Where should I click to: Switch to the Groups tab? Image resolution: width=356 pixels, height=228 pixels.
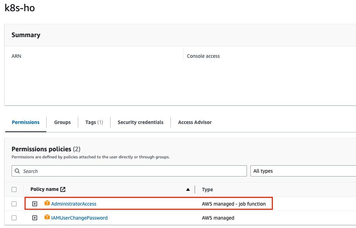(x=62, y=122)
